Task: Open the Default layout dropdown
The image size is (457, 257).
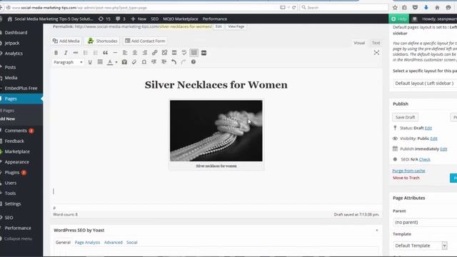Action: pos(425,84)
